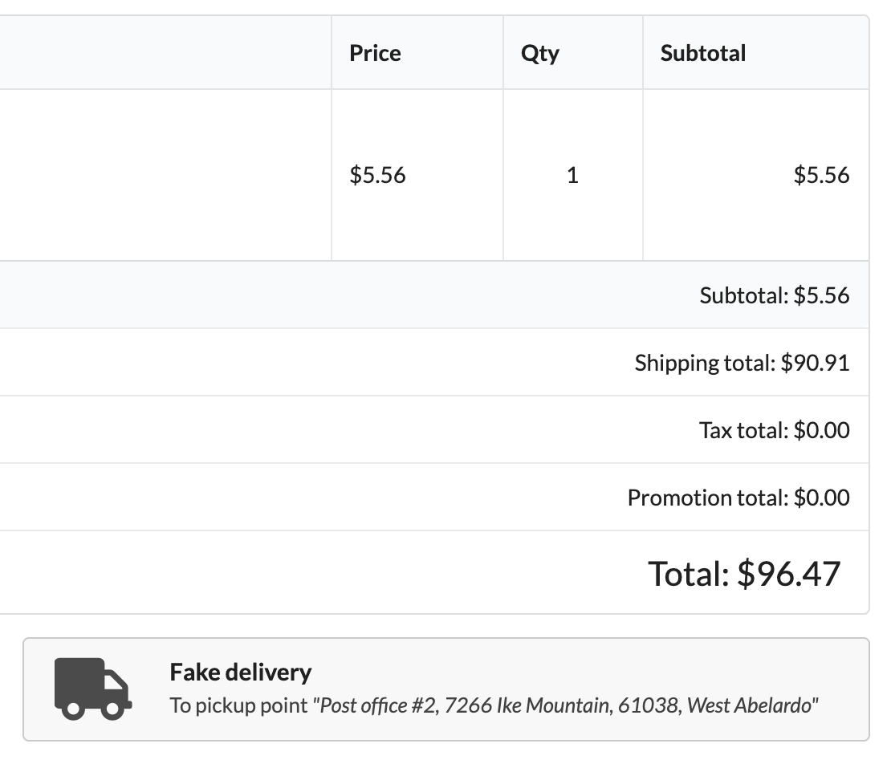
Task: Click the $96.47 total amount
Action: (x=788, y=573)
